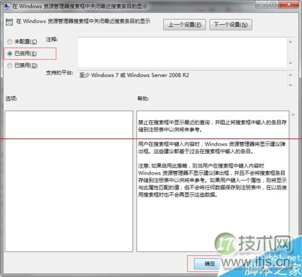Click inside the 注释 comment text box
Image resolution: width=302 pixels, height=277 pixels.
click(x=182, y=52)
